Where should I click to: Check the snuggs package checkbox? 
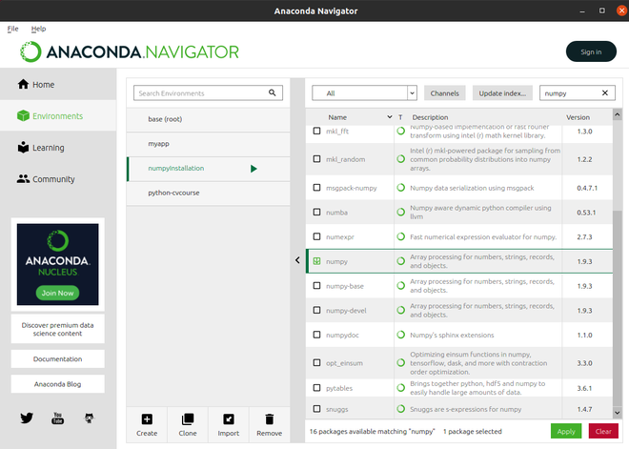[317, 409]
